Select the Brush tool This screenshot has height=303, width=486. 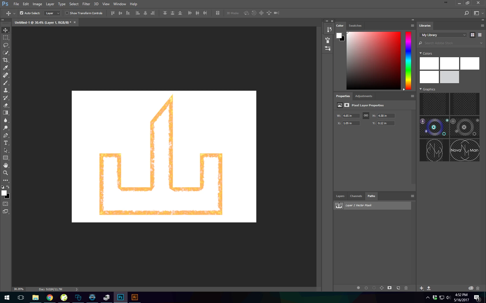pos(5,83)
